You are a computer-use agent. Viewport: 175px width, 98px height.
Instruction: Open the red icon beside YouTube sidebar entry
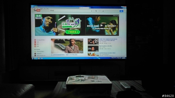coord(35,40)
